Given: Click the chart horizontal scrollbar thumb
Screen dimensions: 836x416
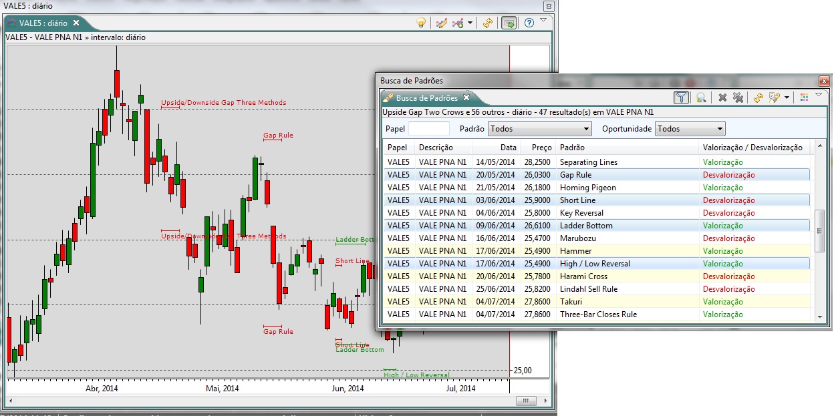Looking at the screenshot, I should pyautogui.click(x=527, y=401).
